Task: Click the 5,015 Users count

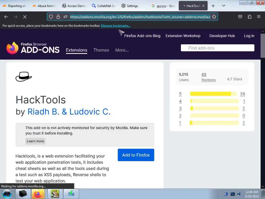Action: click(x=184, y=77)
